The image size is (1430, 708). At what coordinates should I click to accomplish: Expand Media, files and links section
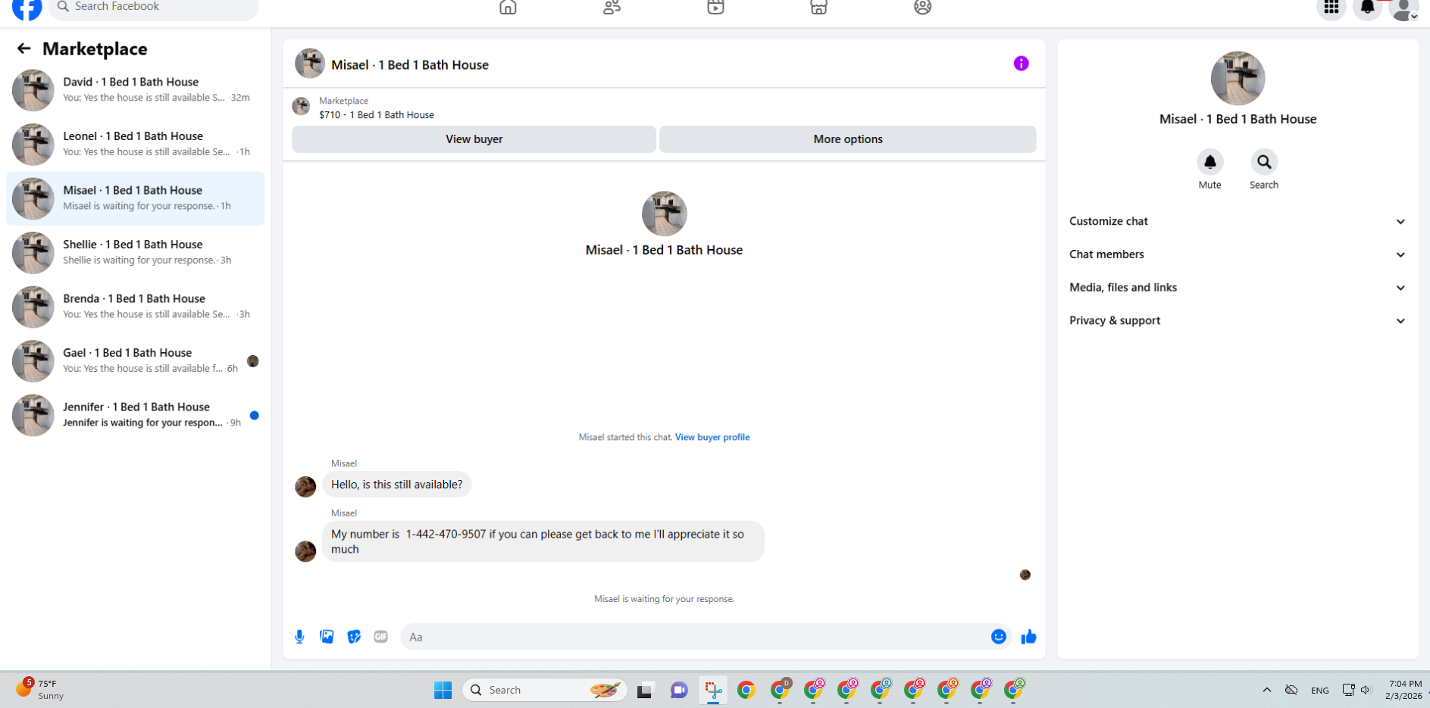coord(1238,288)
